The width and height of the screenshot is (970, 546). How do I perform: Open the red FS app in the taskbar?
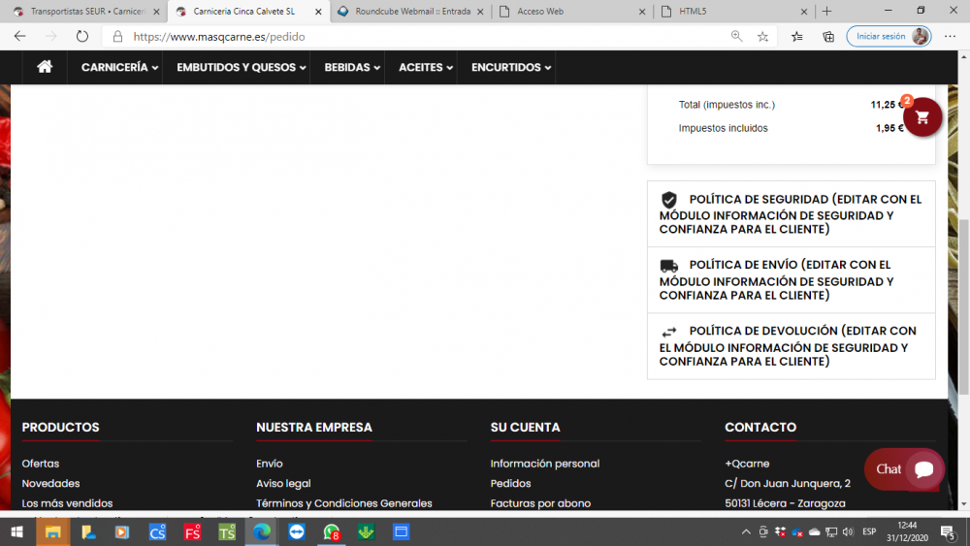(192, 531)
